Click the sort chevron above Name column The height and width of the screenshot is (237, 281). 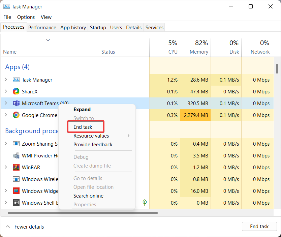48,40
